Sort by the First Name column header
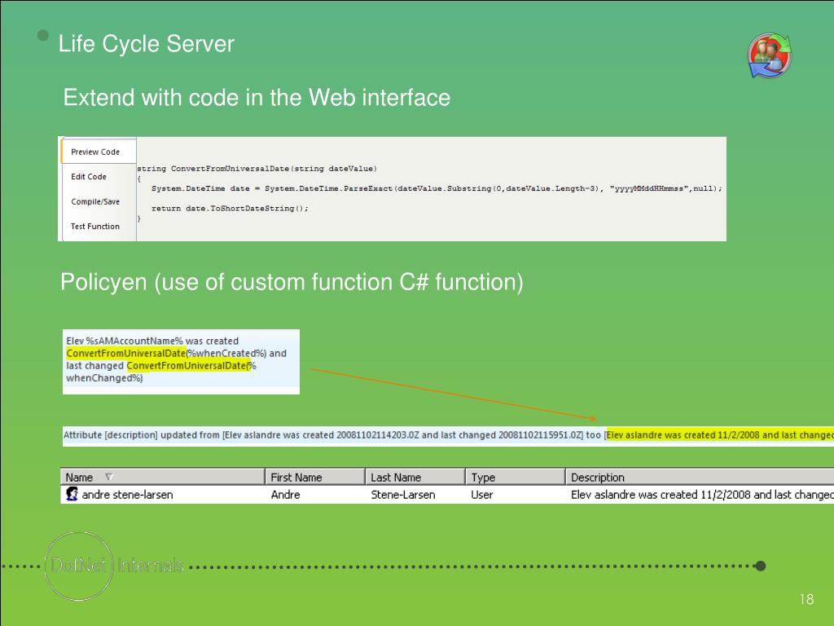The image size is (834, 626). [x=315, y=477]
